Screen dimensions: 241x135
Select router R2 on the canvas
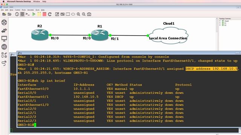coord(40,35)
